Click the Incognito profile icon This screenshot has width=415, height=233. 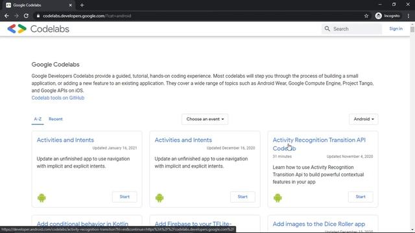[379, 16]
